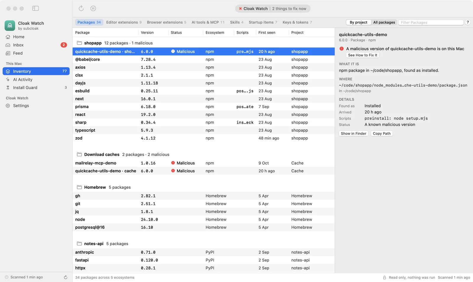Click the Download caches folder icon
This screenshot has height=282, width=473.
pyautogui.click(x=79, y=155)
